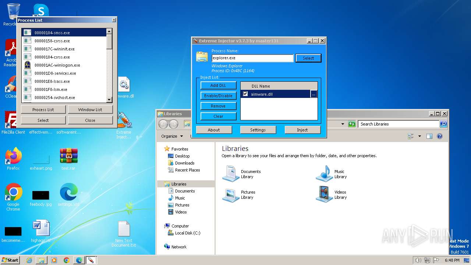
Task: Click Process List scrollbar down arrow
Action: [109, 99]
